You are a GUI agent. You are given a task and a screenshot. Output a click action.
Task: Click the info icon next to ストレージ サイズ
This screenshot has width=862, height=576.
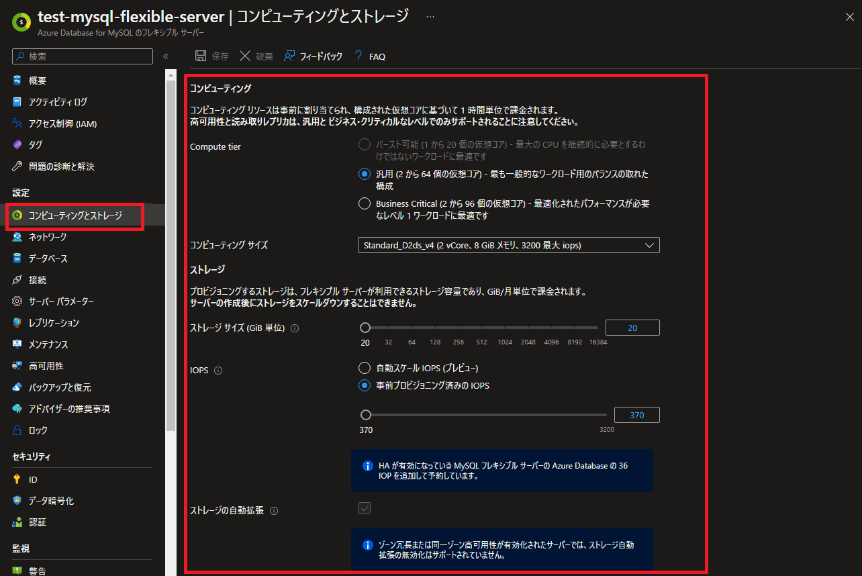[x=295, y=328]
